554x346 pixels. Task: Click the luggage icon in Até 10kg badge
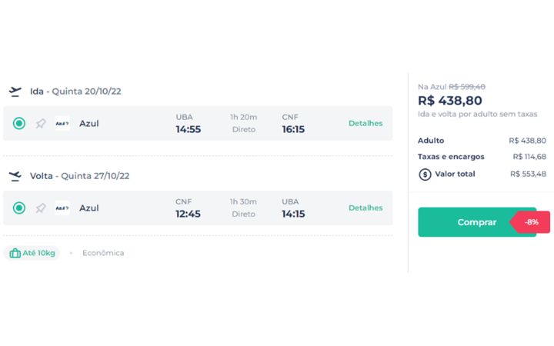pyautogui.click(x=15, y=253)
